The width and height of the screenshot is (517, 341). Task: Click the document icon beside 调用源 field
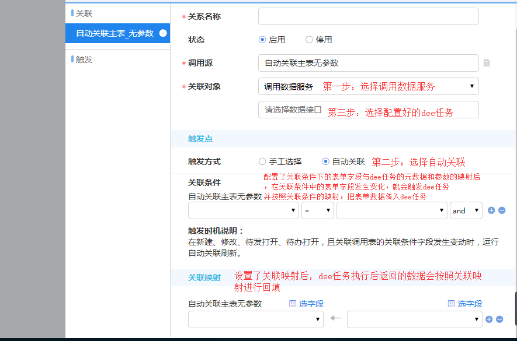point(487,63)
